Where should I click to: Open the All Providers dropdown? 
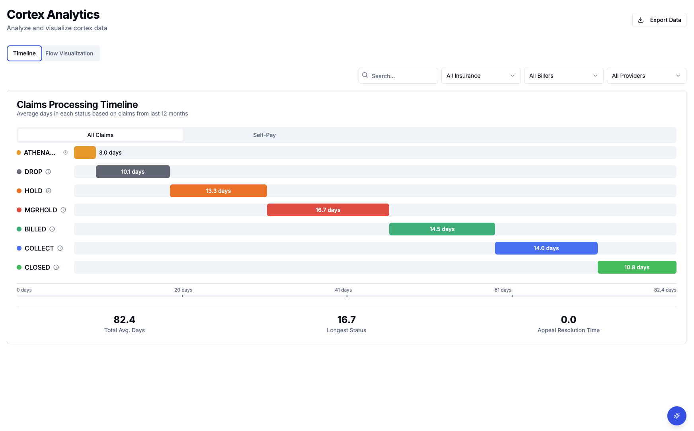pyautogui.click(x=646, y=76)
